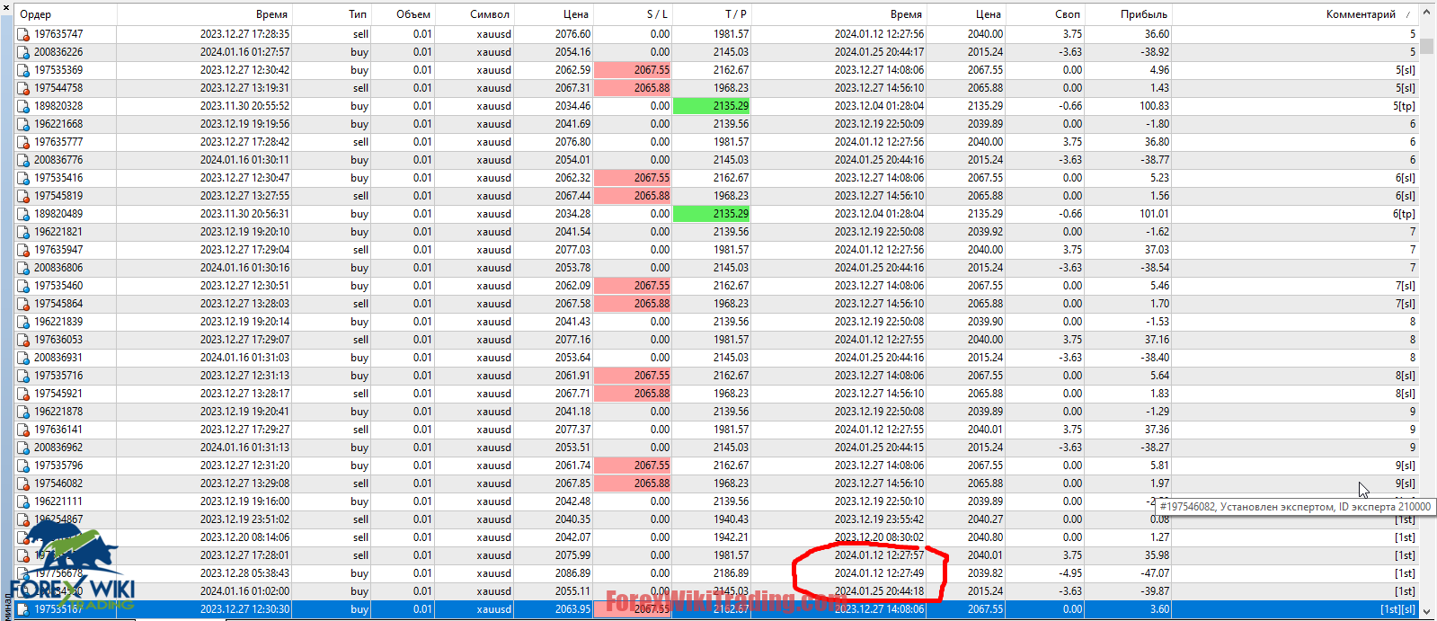Select the open price 2086.89
This screenshot has width=1437, height=621.
coord(572,573)
